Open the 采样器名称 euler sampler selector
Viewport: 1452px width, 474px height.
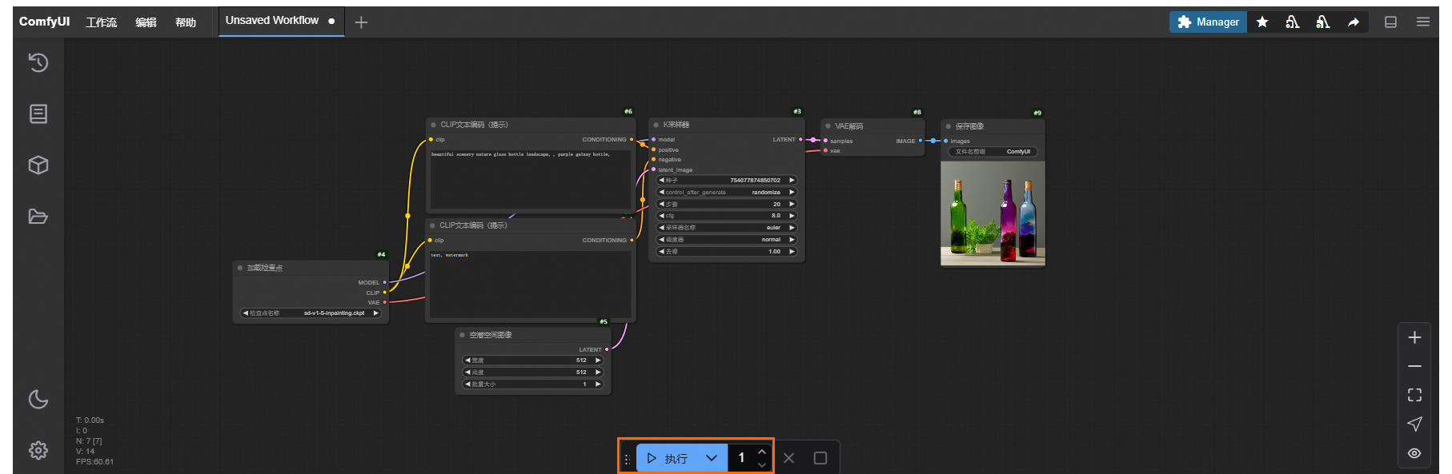click(x=727, y=228)
